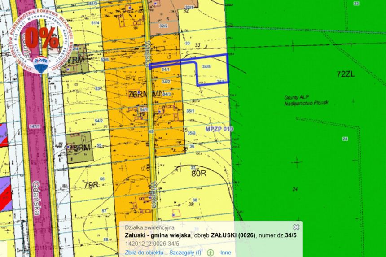Select parcel 35/1 on the map

[x=190, y=111]
